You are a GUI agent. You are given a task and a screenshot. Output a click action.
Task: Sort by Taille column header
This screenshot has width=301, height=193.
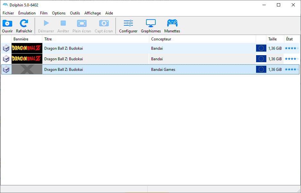tap(275, 39)
